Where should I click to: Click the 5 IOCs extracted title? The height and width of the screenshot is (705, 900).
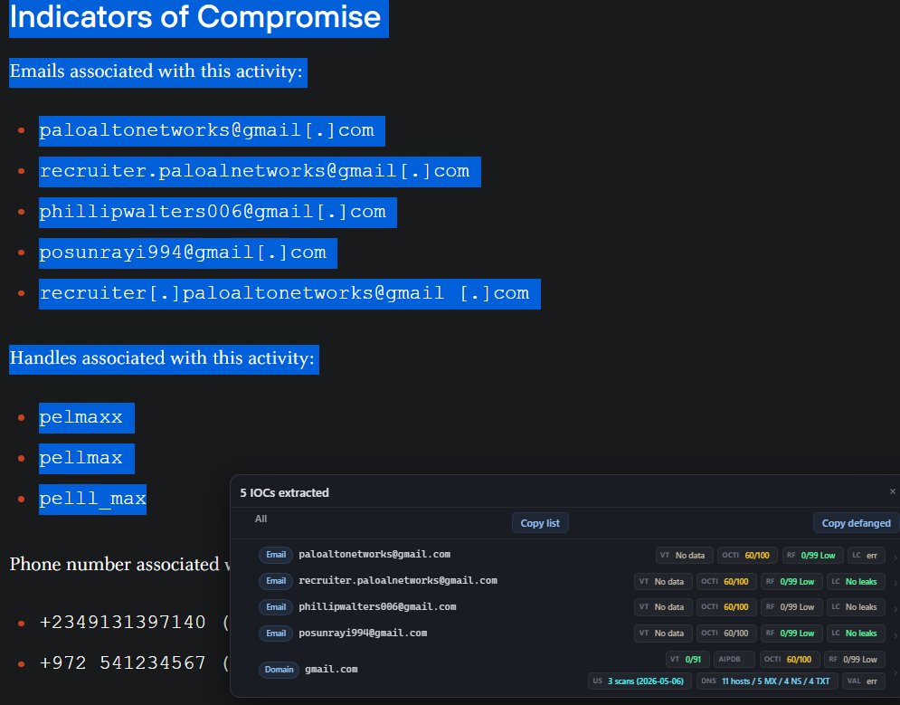point(284,492)
